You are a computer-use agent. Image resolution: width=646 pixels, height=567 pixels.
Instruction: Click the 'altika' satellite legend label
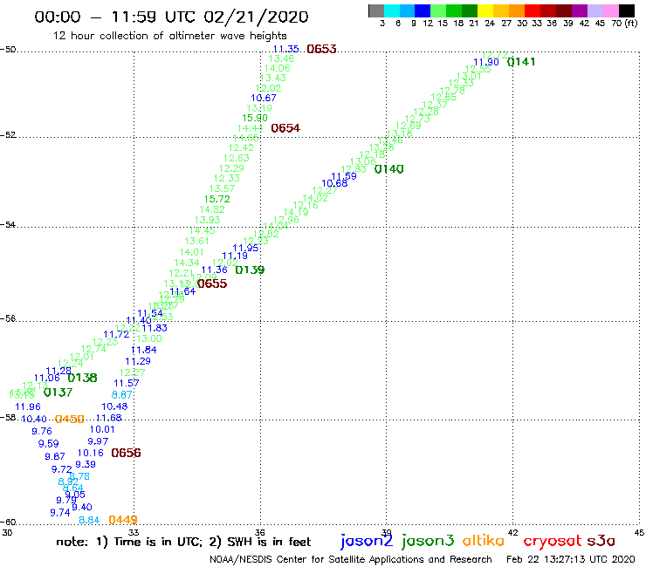click(483, 540)
